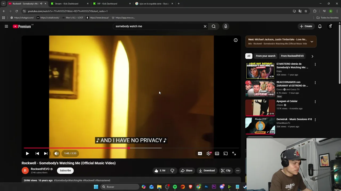Open Spotify from the taskbar

coord(175,187)
